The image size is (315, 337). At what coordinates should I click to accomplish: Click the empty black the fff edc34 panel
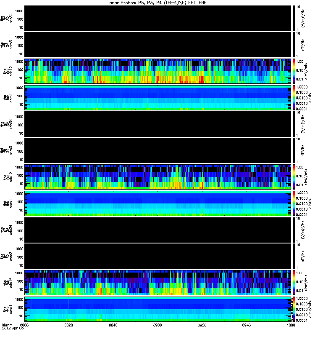[x=158, y=230]
